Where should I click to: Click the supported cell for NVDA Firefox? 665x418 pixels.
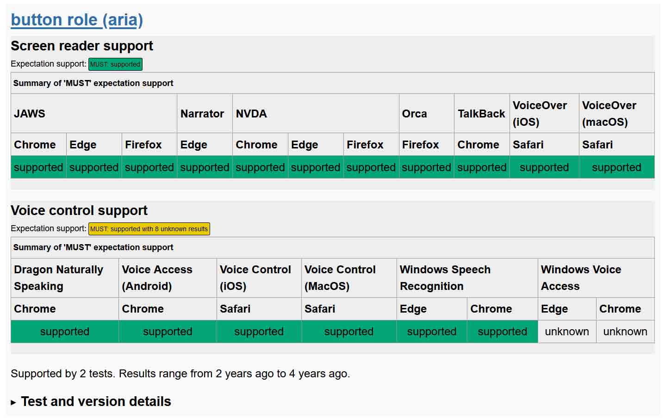click(371, 167)
